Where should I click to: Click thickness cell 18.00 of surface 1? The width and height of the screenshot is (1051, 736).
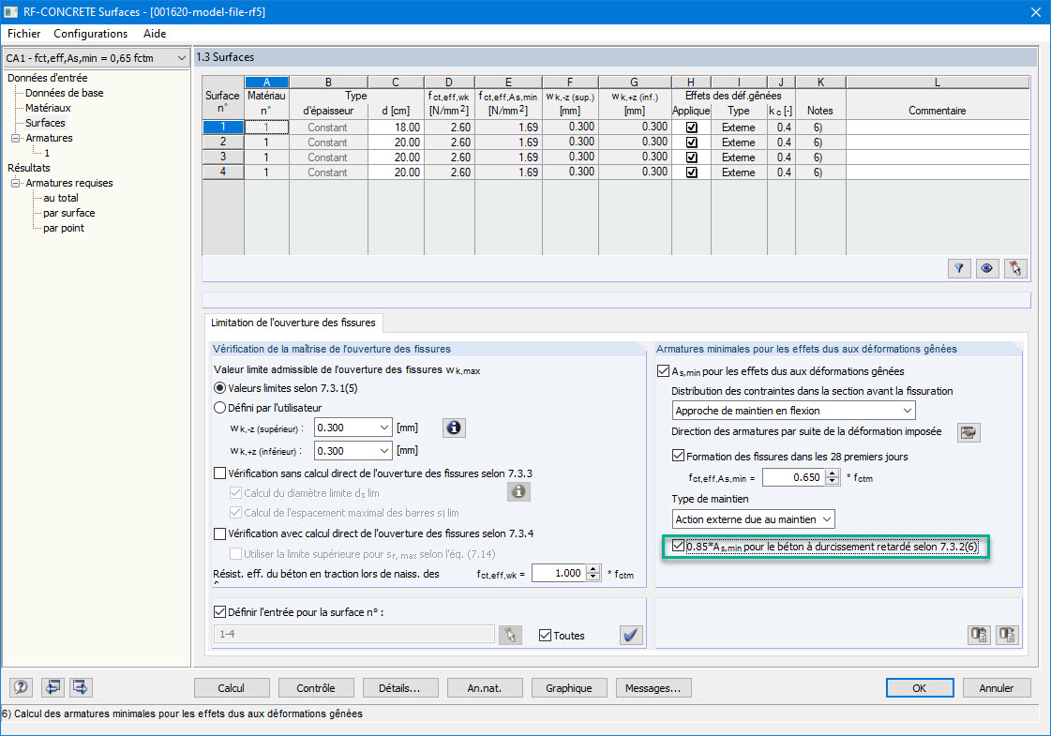(396, 128)
